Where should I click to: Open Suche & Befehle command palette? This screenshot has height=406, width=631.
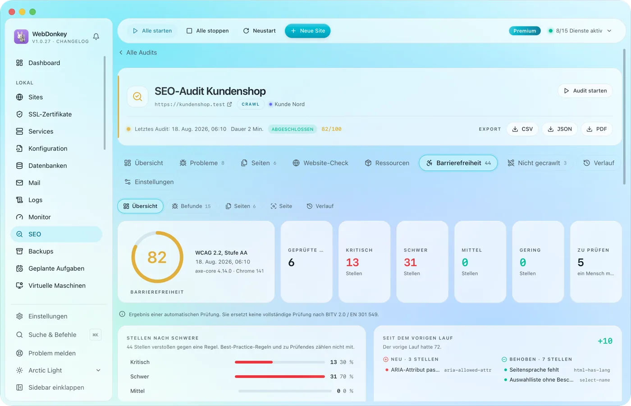point(57,335)
